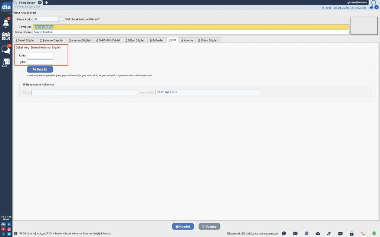Click the orange phone call icon
The image size is (380, 237).
tap(363, 233)
